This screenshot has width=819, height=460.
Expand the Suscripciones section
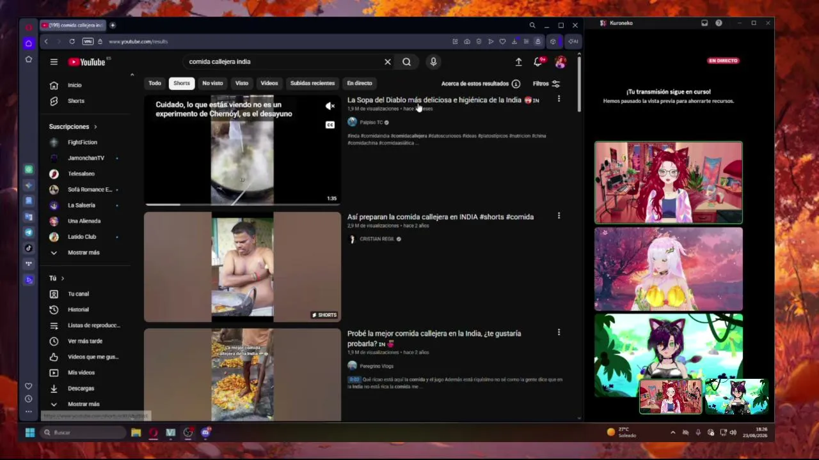[73, 126]
